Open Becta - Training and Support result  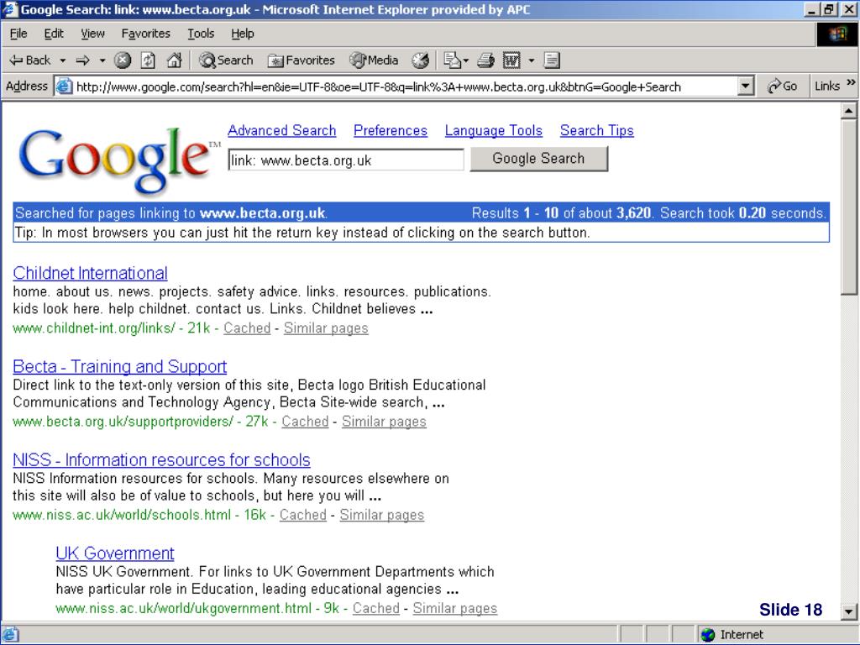[x=119, y=366]
